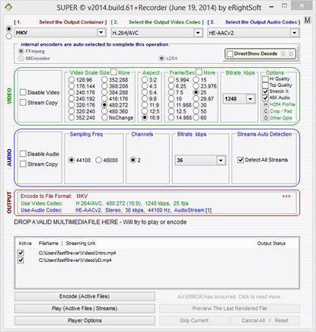Open the Output Container MKV dropdown
Image resolution: width=316 pixels, height=332 pixels.
(x=101, y=33)
